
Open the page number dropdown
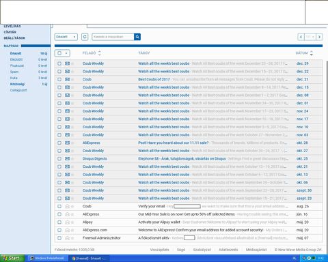(310, 37)
